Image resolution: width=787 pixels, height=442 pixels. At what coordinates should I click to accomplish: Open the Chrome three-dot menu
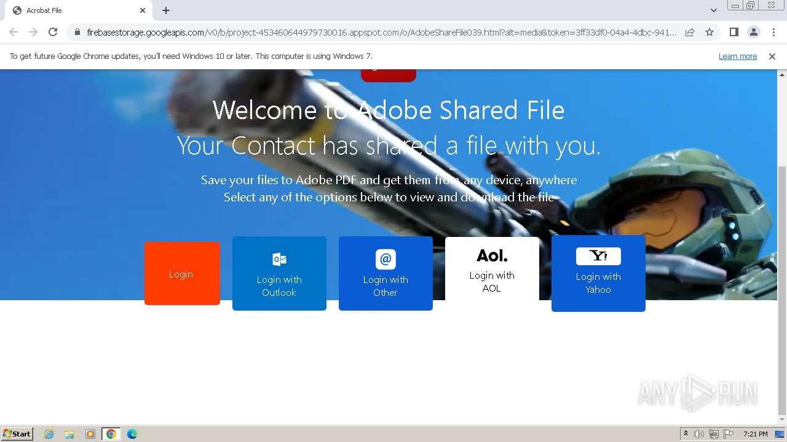773,32
